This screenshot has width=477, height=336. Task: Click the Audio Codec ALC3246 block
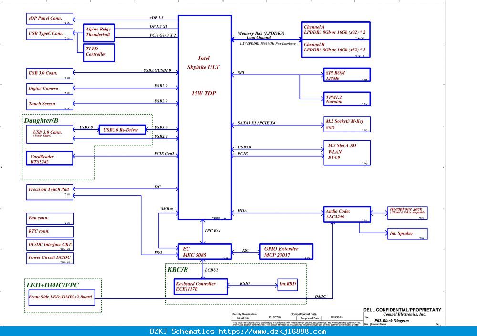tap(347, 214)
